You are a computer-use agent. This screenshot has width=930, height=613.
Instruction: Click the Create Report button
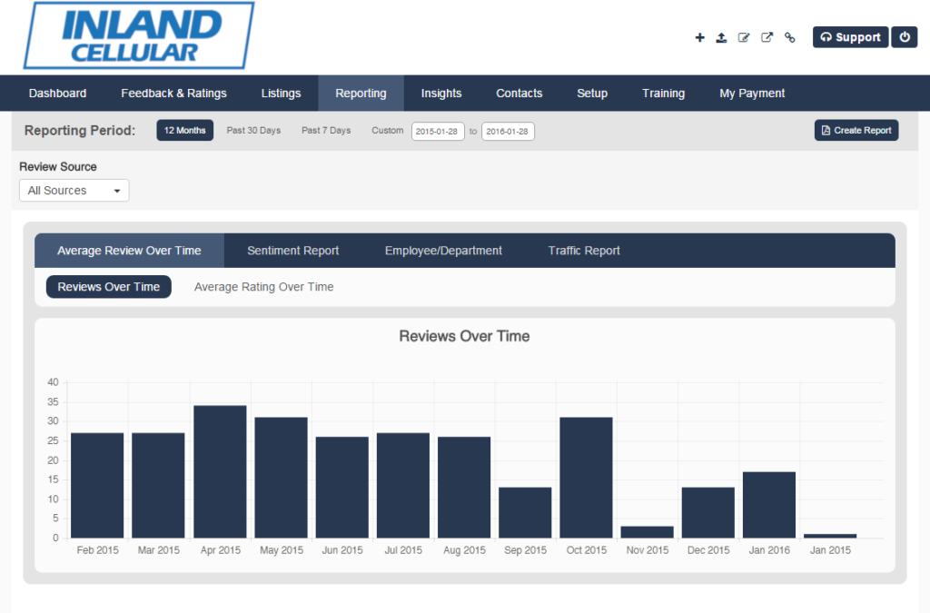click(x=856, y=131)
